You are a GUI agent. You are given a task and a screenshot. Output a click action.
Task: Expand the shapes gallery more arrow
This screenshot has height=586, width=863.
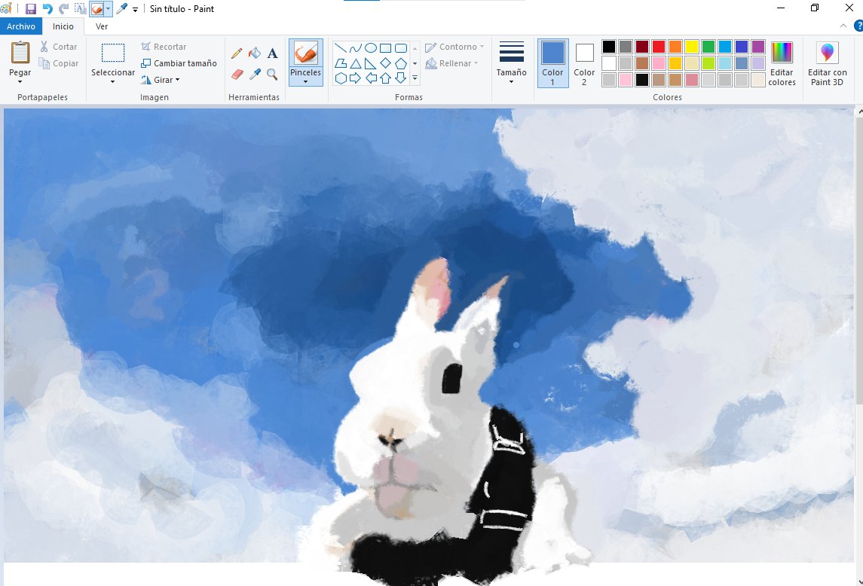coord(415,78)
